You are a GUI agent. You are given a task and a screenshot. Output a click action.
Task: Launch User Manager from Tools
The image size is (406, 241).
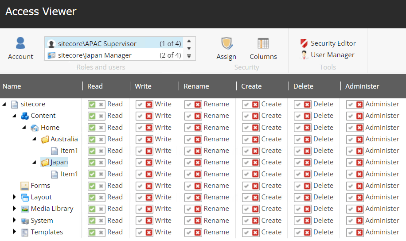coord(327,55)
